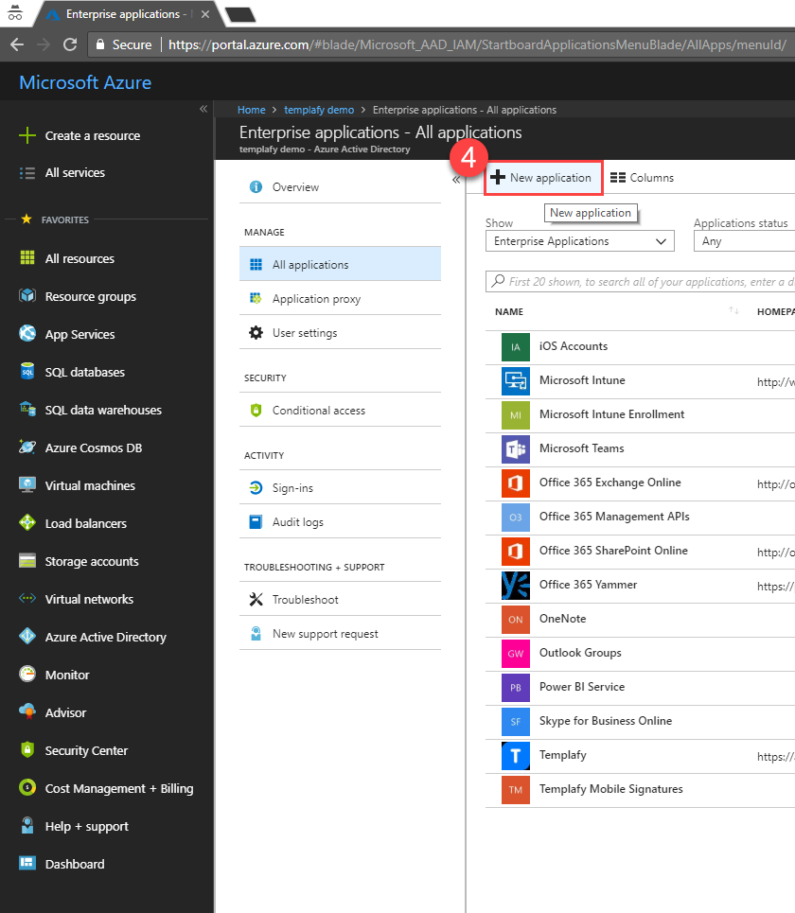Open the Azure Cosmos DB planet icon
The image size is (795, 913).
click(26, 448)
